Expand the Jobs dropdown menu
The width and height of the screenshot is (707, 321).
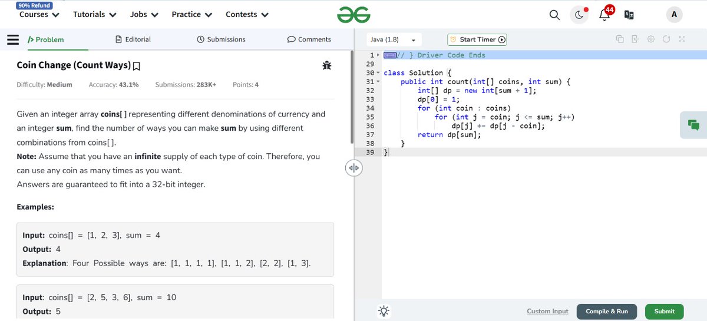tap(144, 14)
